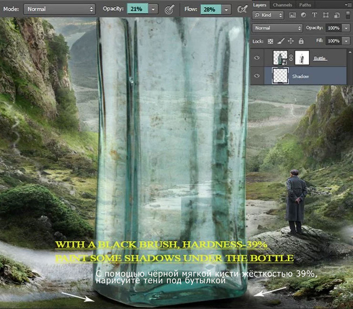Lock layer position icon
This screenshot has height=309, width=353.
click(291, 41)
